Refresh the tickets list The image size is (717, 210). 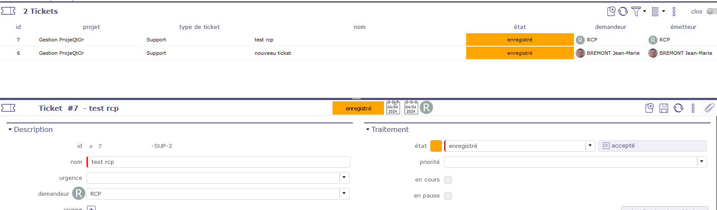(623, 12)
